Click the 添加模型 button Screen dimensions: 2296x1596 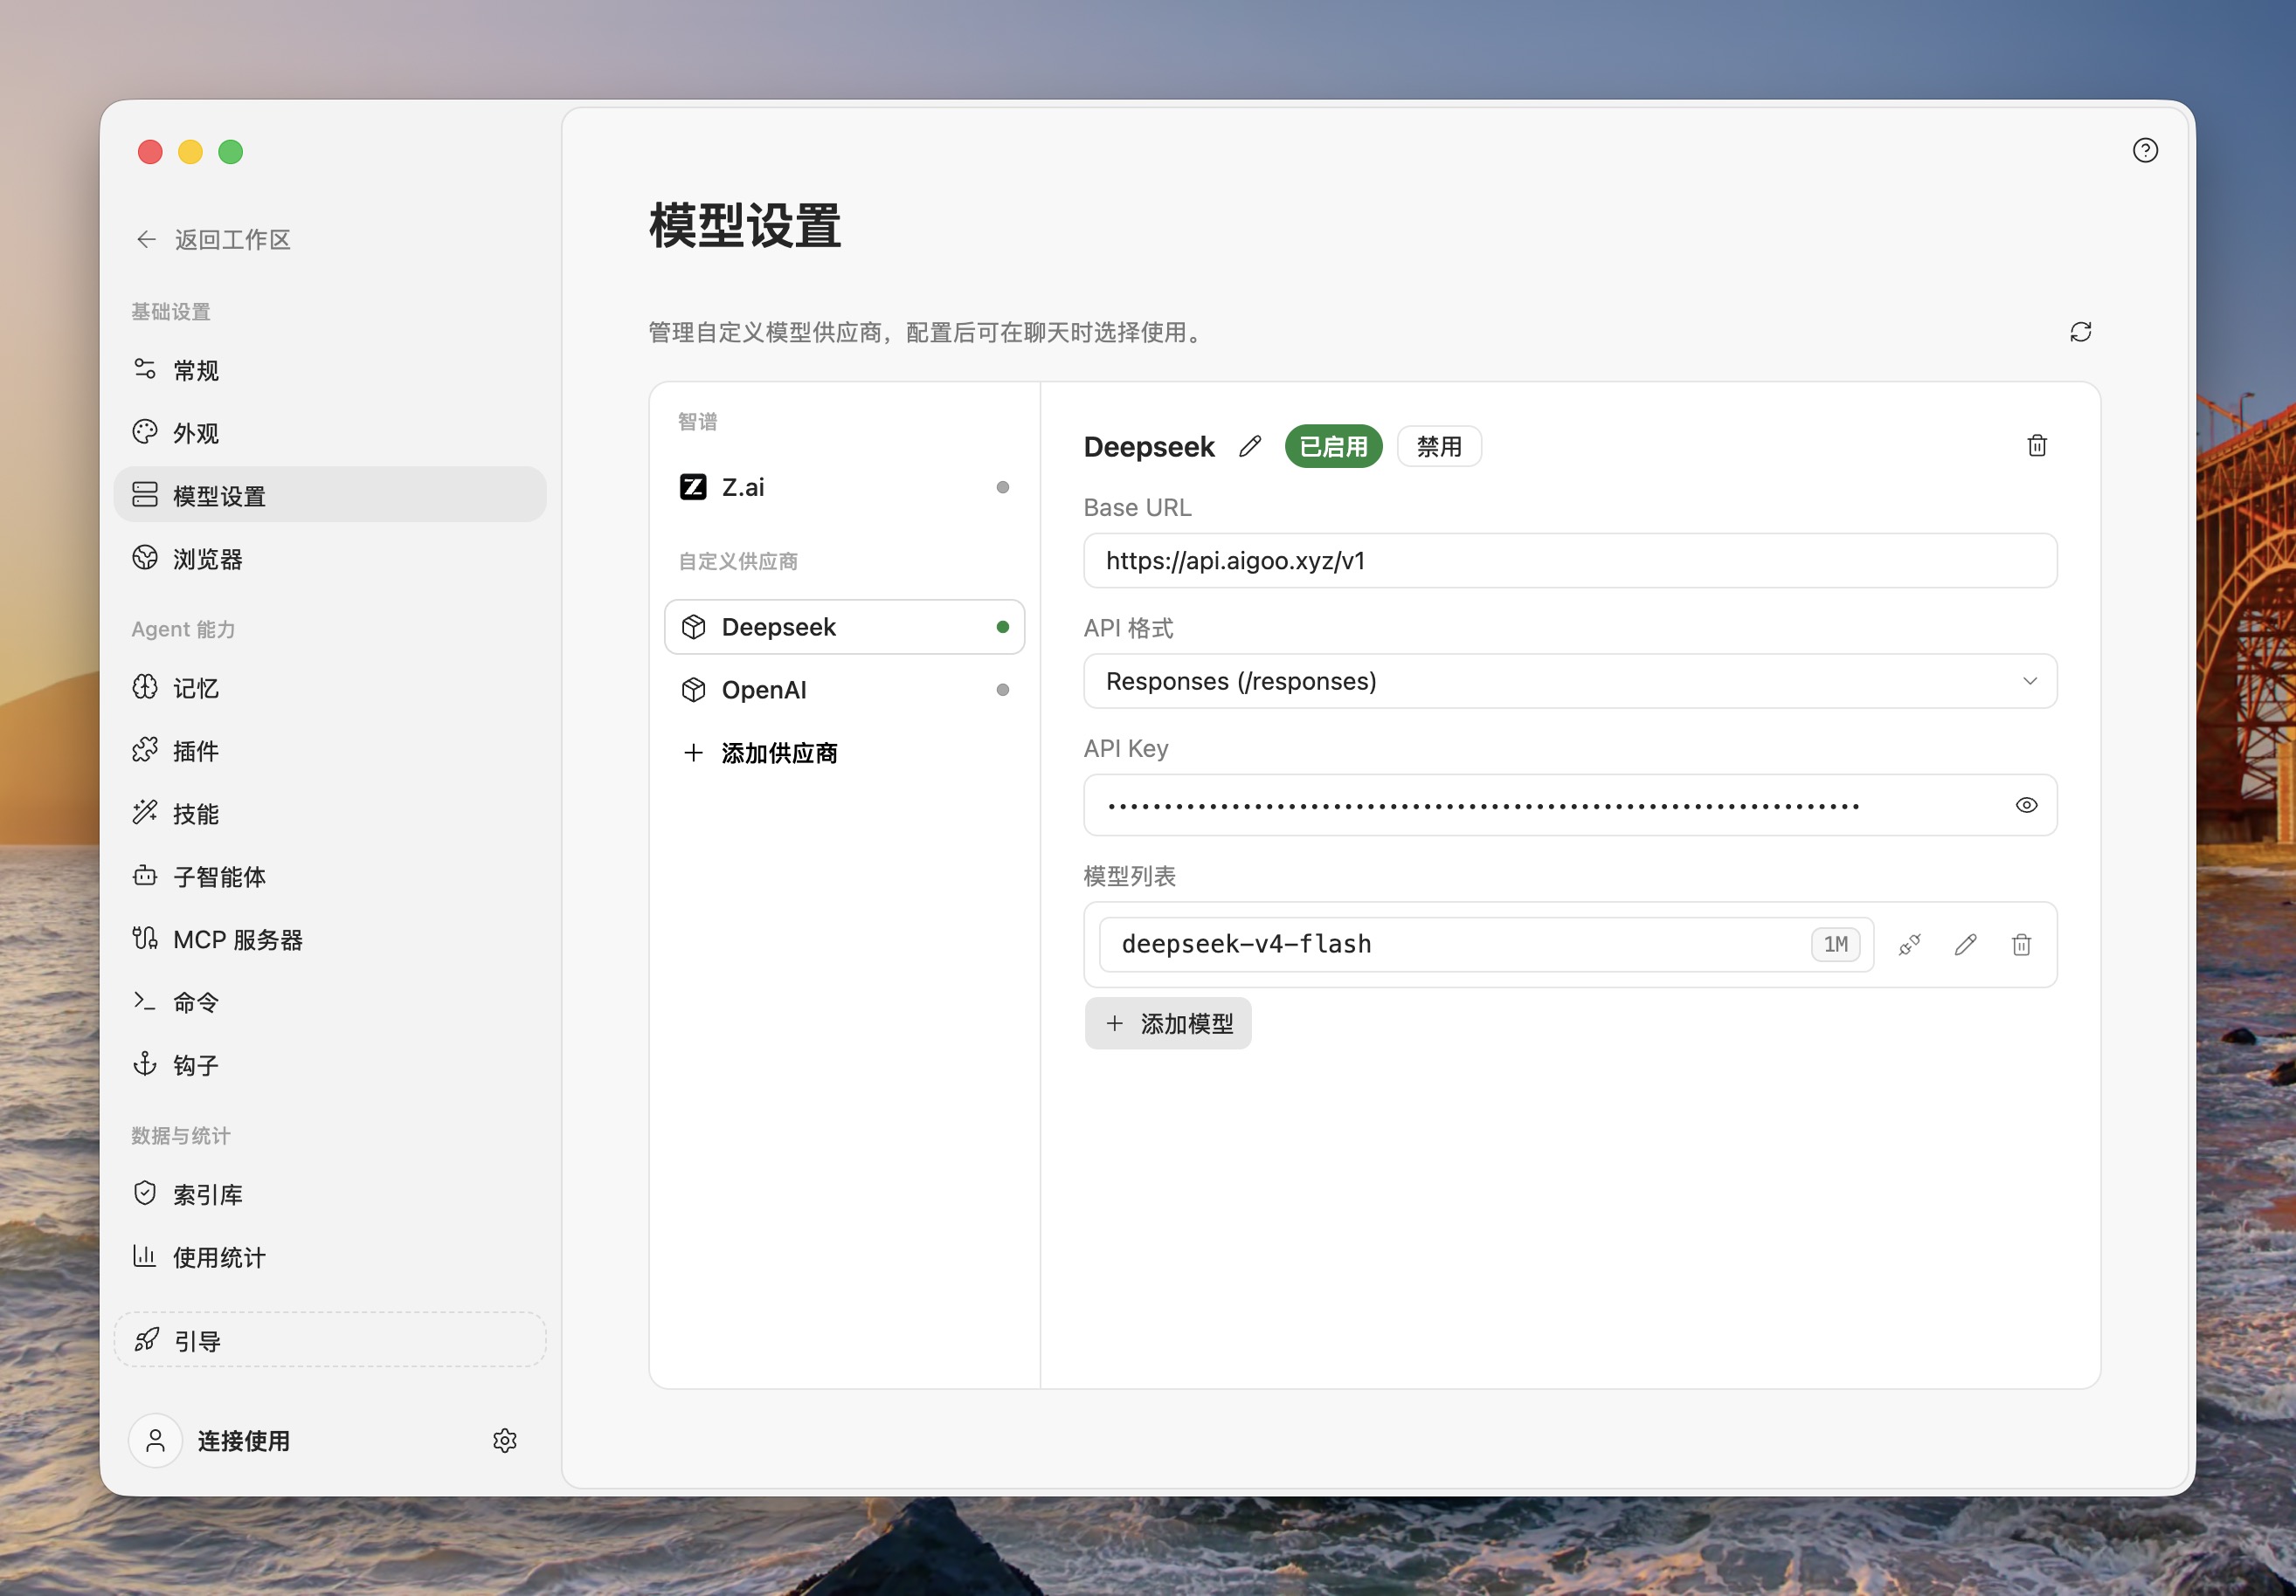(x=1168, y=1023)
